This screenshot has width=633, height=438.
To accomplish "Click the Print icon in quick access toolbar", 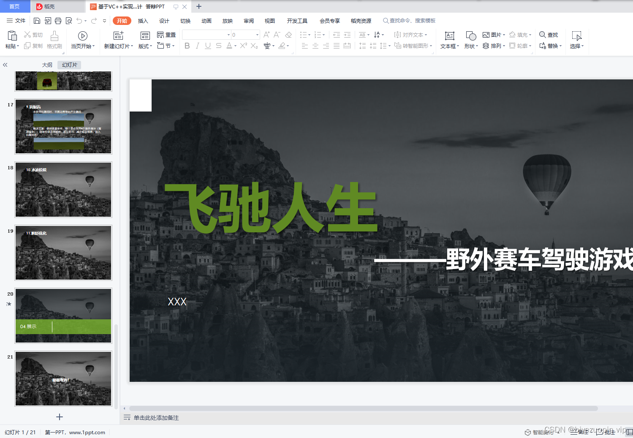I will point(57,20).
